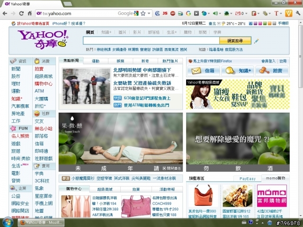Click the 註冊 register link

pos(283,61)
